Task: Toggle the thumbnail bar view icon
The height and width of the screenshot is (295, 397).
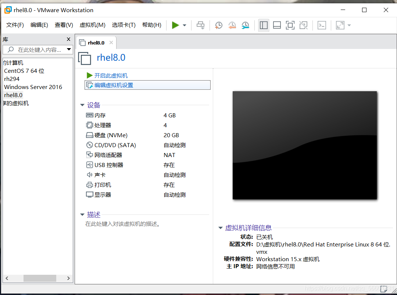Action: pyautogui.click(x=277, y=25)
